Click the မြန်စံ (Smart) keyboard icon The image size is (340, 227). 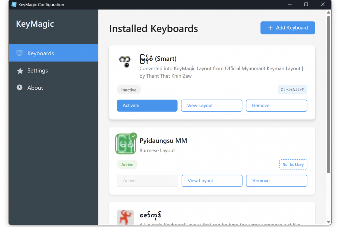pos(125,61)
